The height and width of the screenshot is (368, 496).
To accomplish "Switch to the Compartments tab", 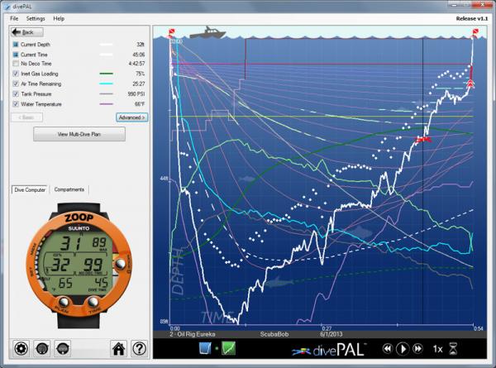I will click(69, 189).
